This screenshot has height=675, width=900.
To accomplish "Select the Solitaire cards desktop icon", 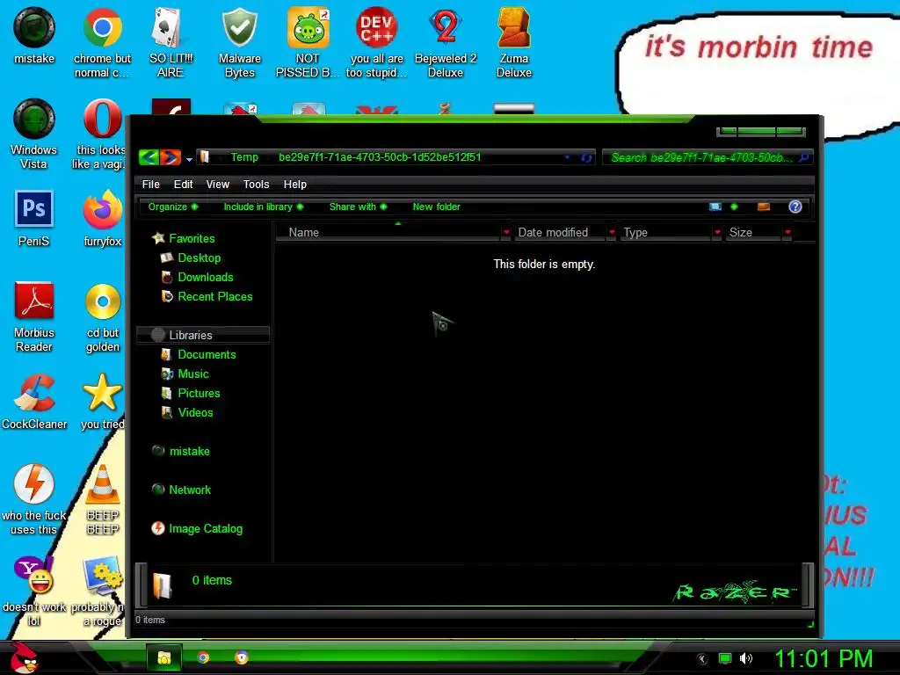I will [171, 42].
